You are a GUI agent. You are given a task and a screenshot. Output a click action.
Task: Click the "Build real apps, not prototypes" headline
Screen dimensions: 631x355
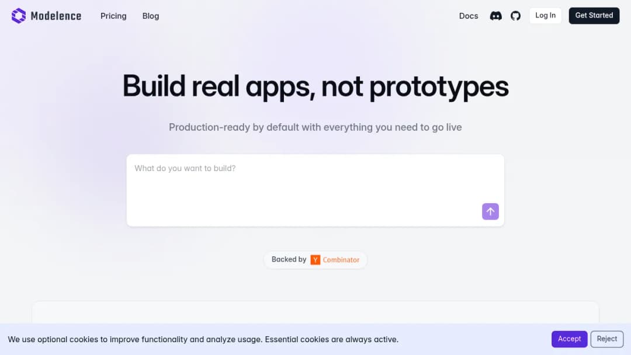[x=315, y=86]
